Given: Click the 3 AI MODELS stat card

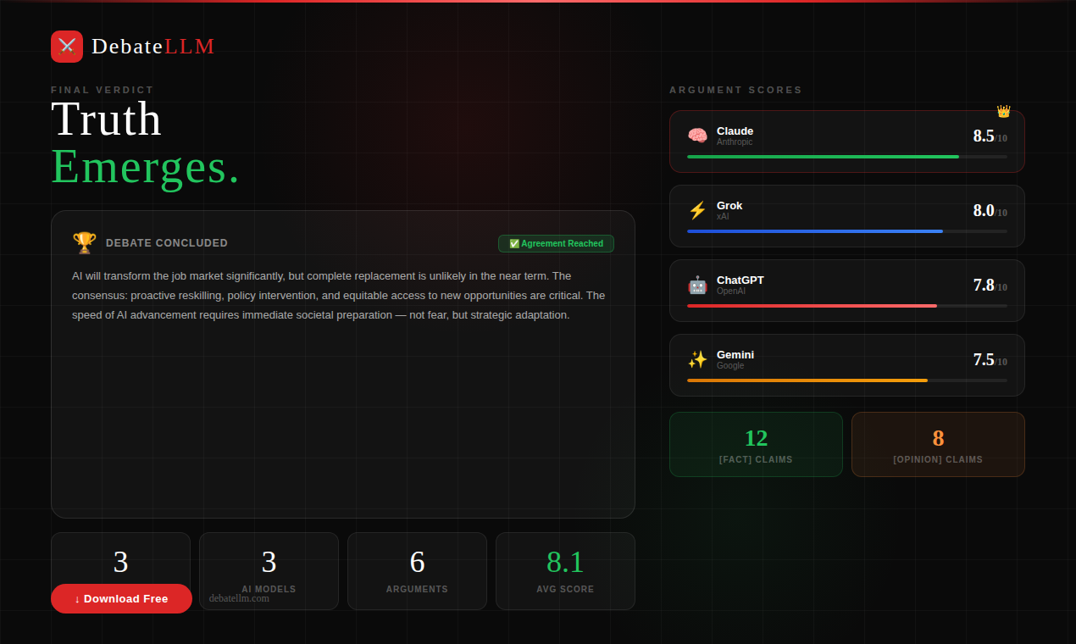Looking at the screenshot, I should [x=269, y=571].
